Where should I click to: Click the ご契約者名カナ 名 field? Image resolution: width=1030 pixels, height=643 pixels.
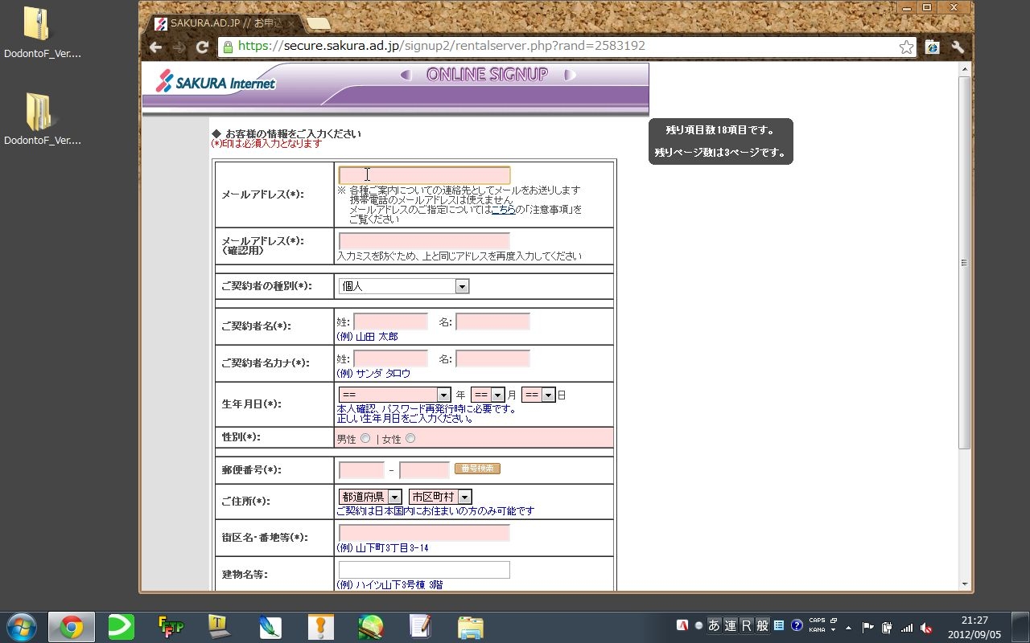click(492, 358)
